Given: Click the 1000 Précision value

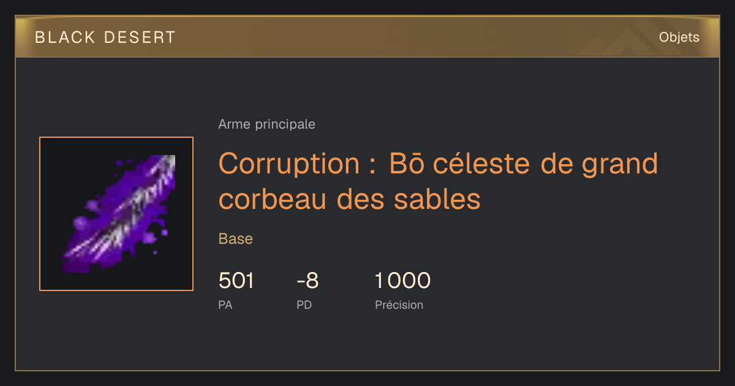Looking at the screenshot, I should pos(402,281).
